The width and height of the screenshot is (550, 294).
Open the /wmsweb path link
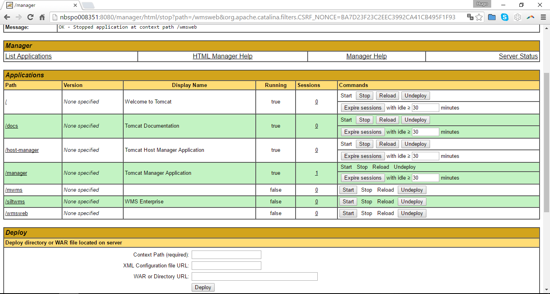pyautogui.click(x=17, y=213)
